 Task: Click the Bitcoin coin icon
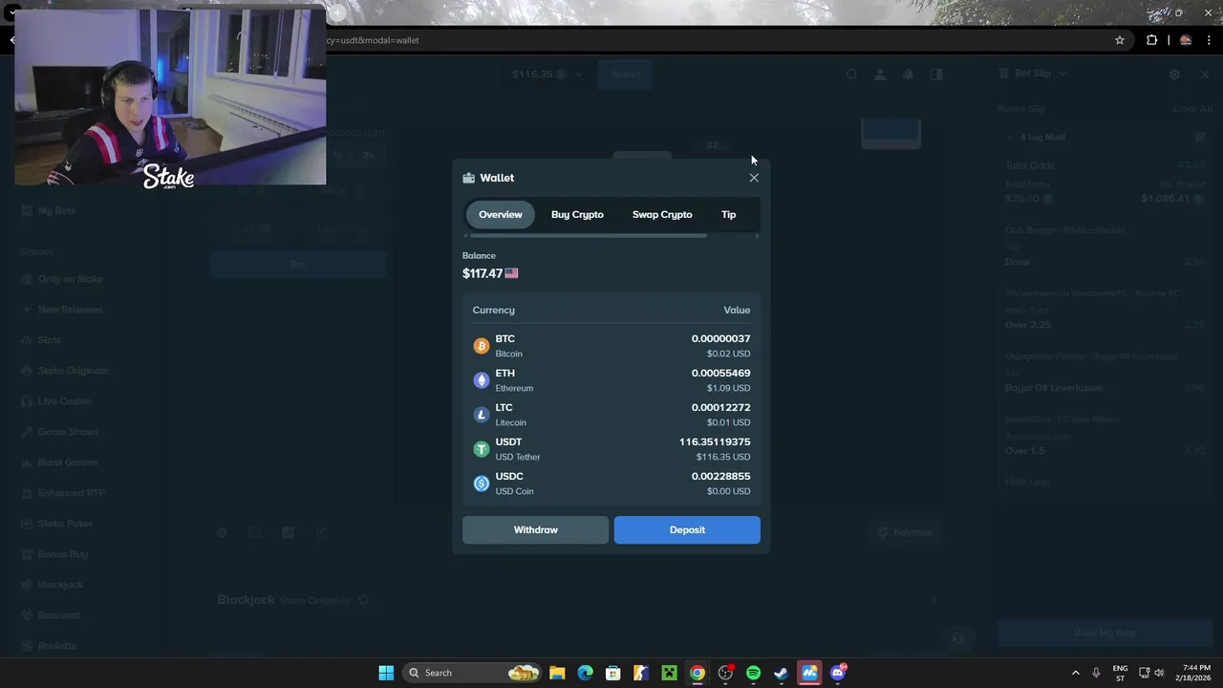[482, 346]
